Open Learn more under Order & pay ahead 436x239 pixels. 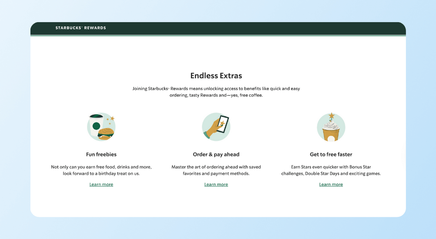point(216,184)
